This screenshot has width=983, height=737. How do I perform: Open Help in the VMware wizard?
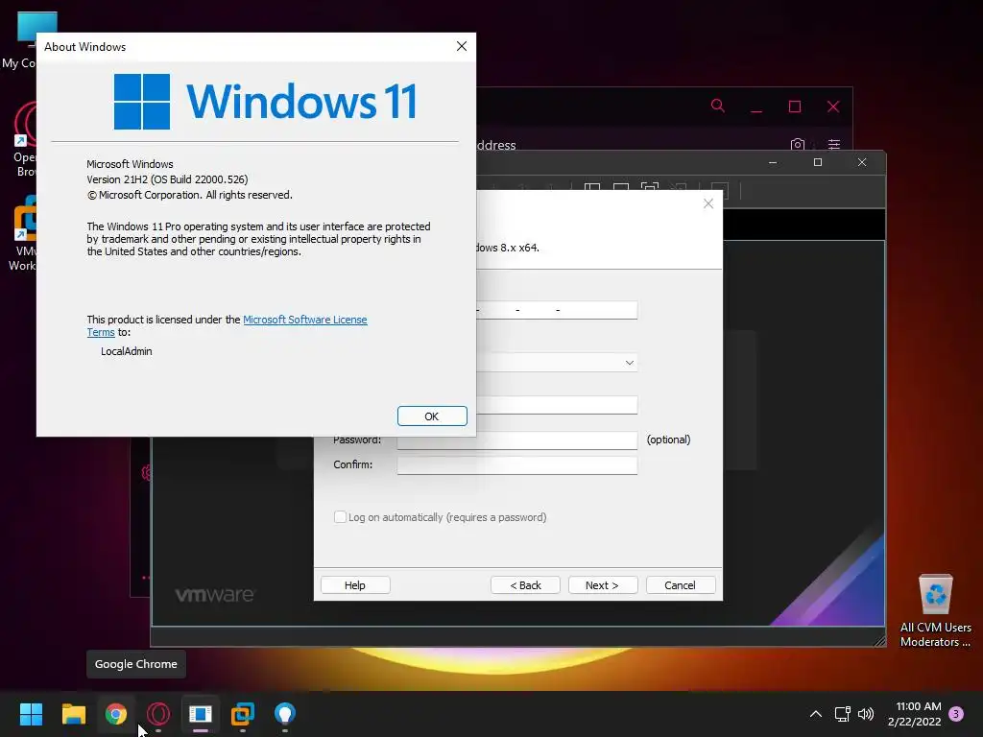pyautogui.click(x=355, y=584)
